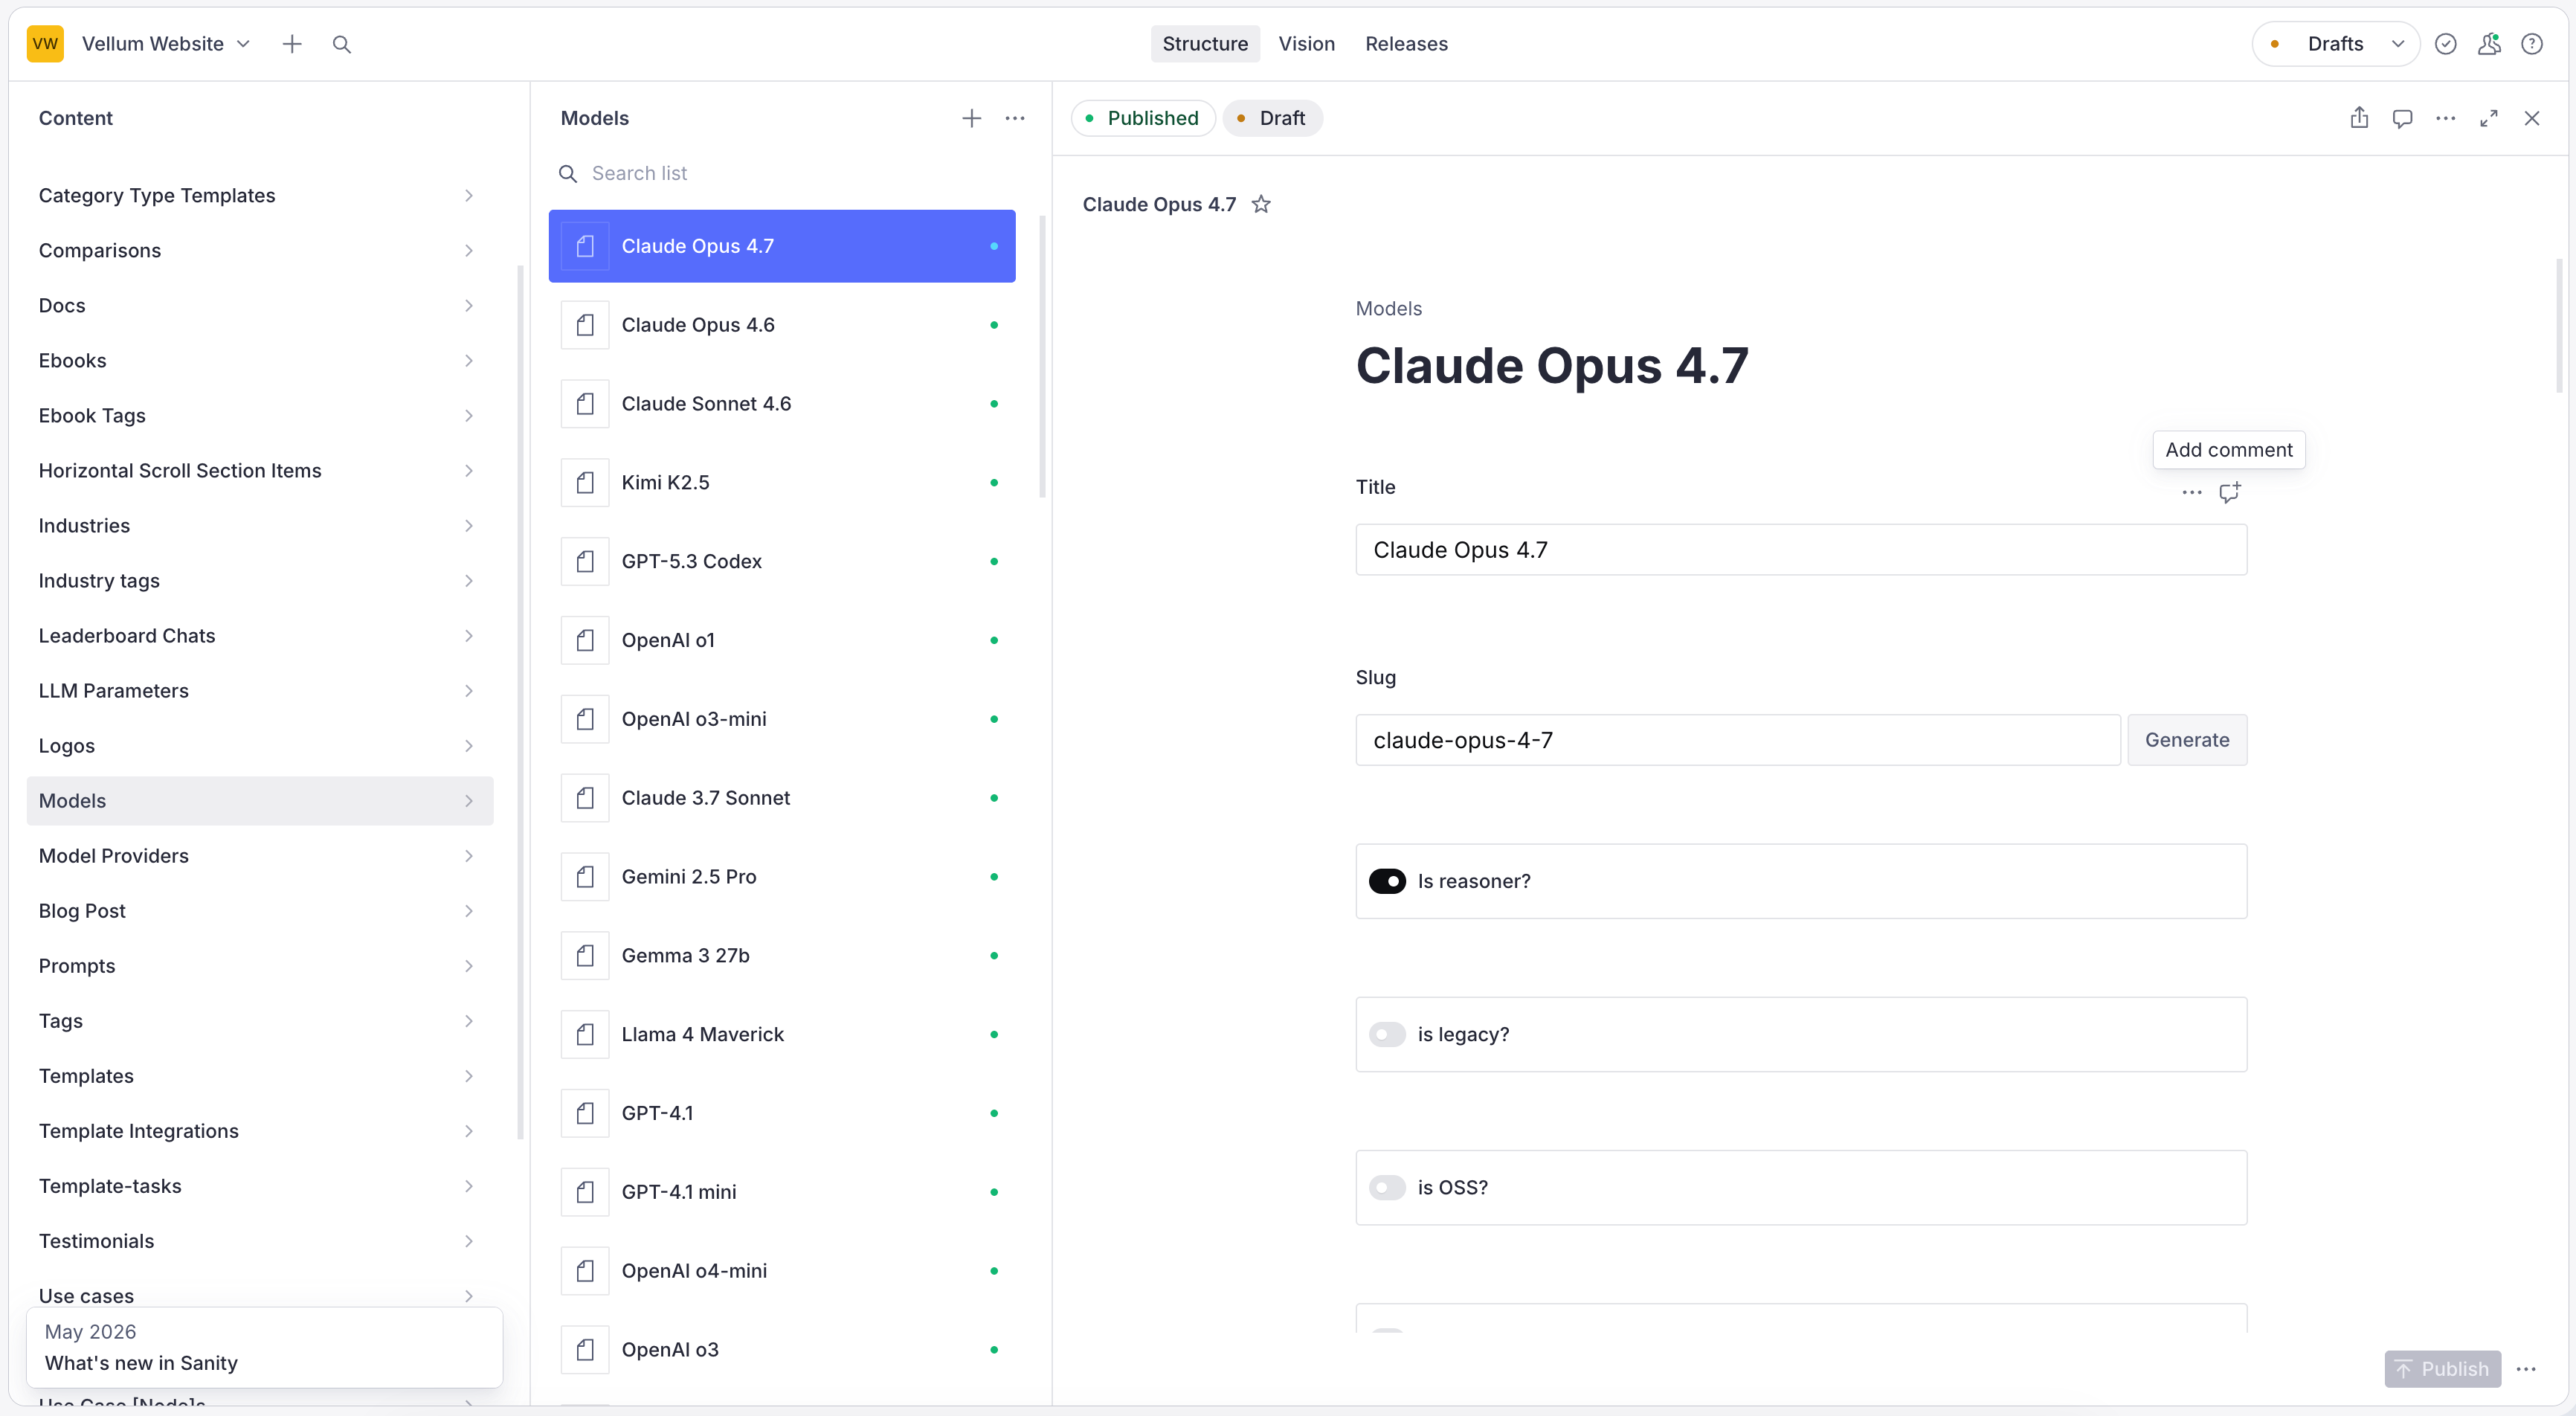Image resolution: width=2576 pixels, height=1416 pixels.
Task: Select the Draft version chip
Action: (x=1272, y=118)
